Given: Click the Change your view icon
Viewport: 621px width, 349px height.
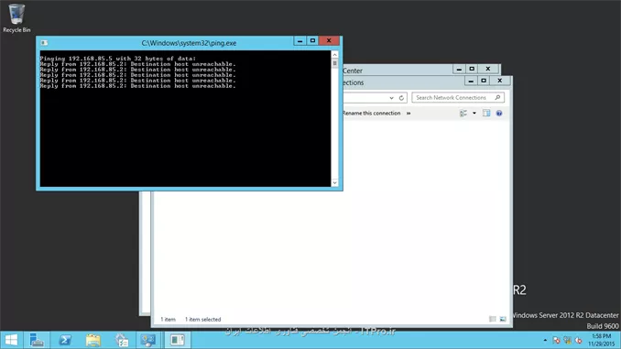Looking at the screenshot, I should 463,114.
